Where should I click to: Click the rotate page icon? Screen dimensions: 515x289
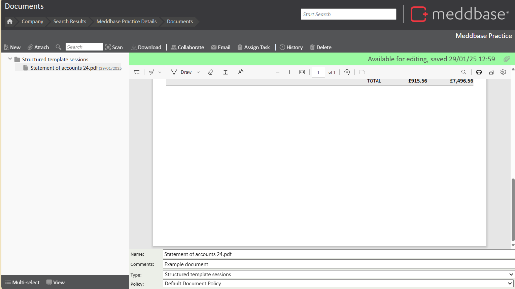[x=347, y=72]
